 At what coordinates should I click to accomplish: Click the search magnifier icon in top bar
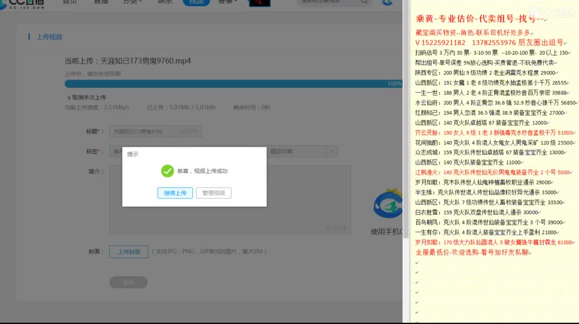(x=364, y=2)
